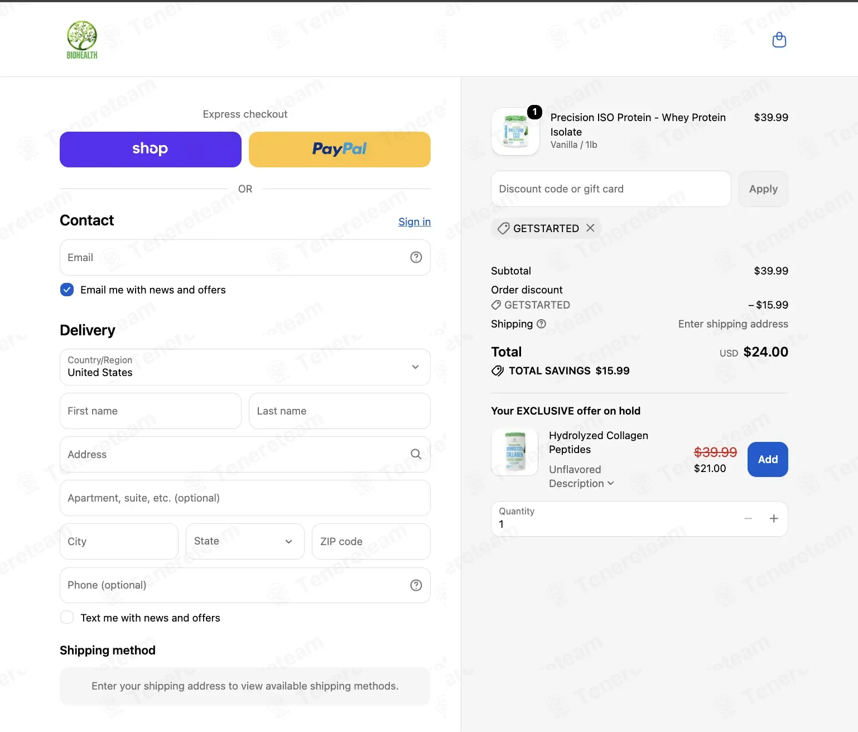Remove the GETSTARTED discount code

590,228
